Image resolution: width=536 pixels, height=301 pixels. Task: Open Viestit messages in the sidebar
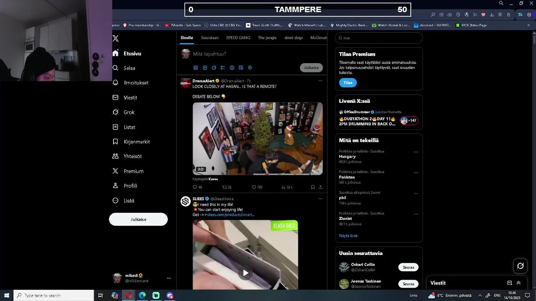[125, 97]
